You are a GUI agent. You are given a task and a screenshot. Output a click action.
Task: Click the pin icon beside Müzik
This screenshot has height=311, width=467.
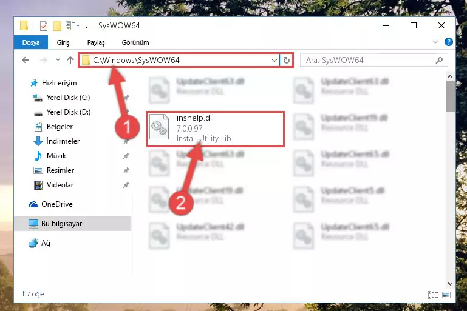126,156
